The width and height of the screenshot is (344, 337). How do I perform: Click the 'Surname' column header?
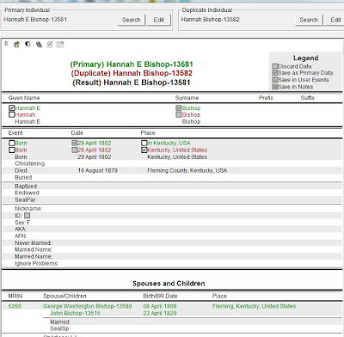(x=187, y=98)
